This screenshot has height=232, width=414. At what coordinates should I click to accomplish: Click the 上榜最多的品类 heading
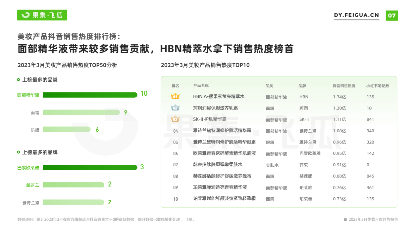point(40,80)
